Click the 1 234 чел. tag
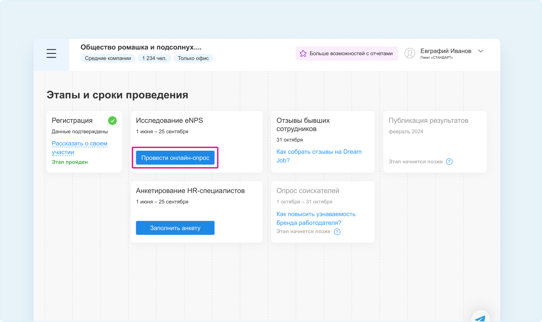Screen dimensions: 542x322 point(154,58)
